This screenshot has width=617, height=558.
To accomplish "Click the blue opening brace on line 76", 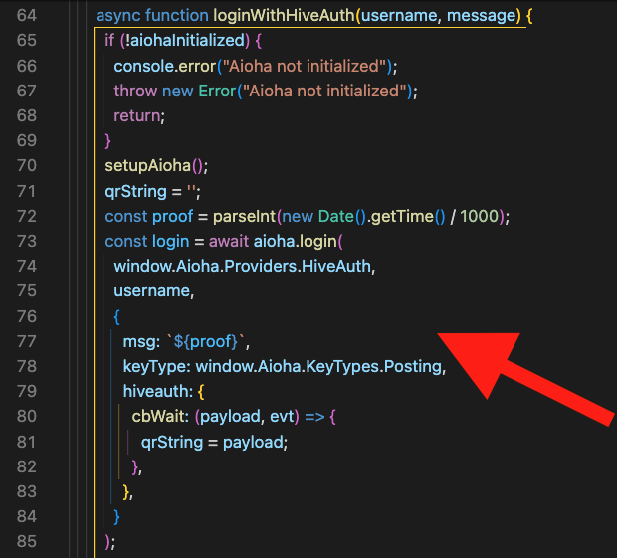I will (116, 316).
